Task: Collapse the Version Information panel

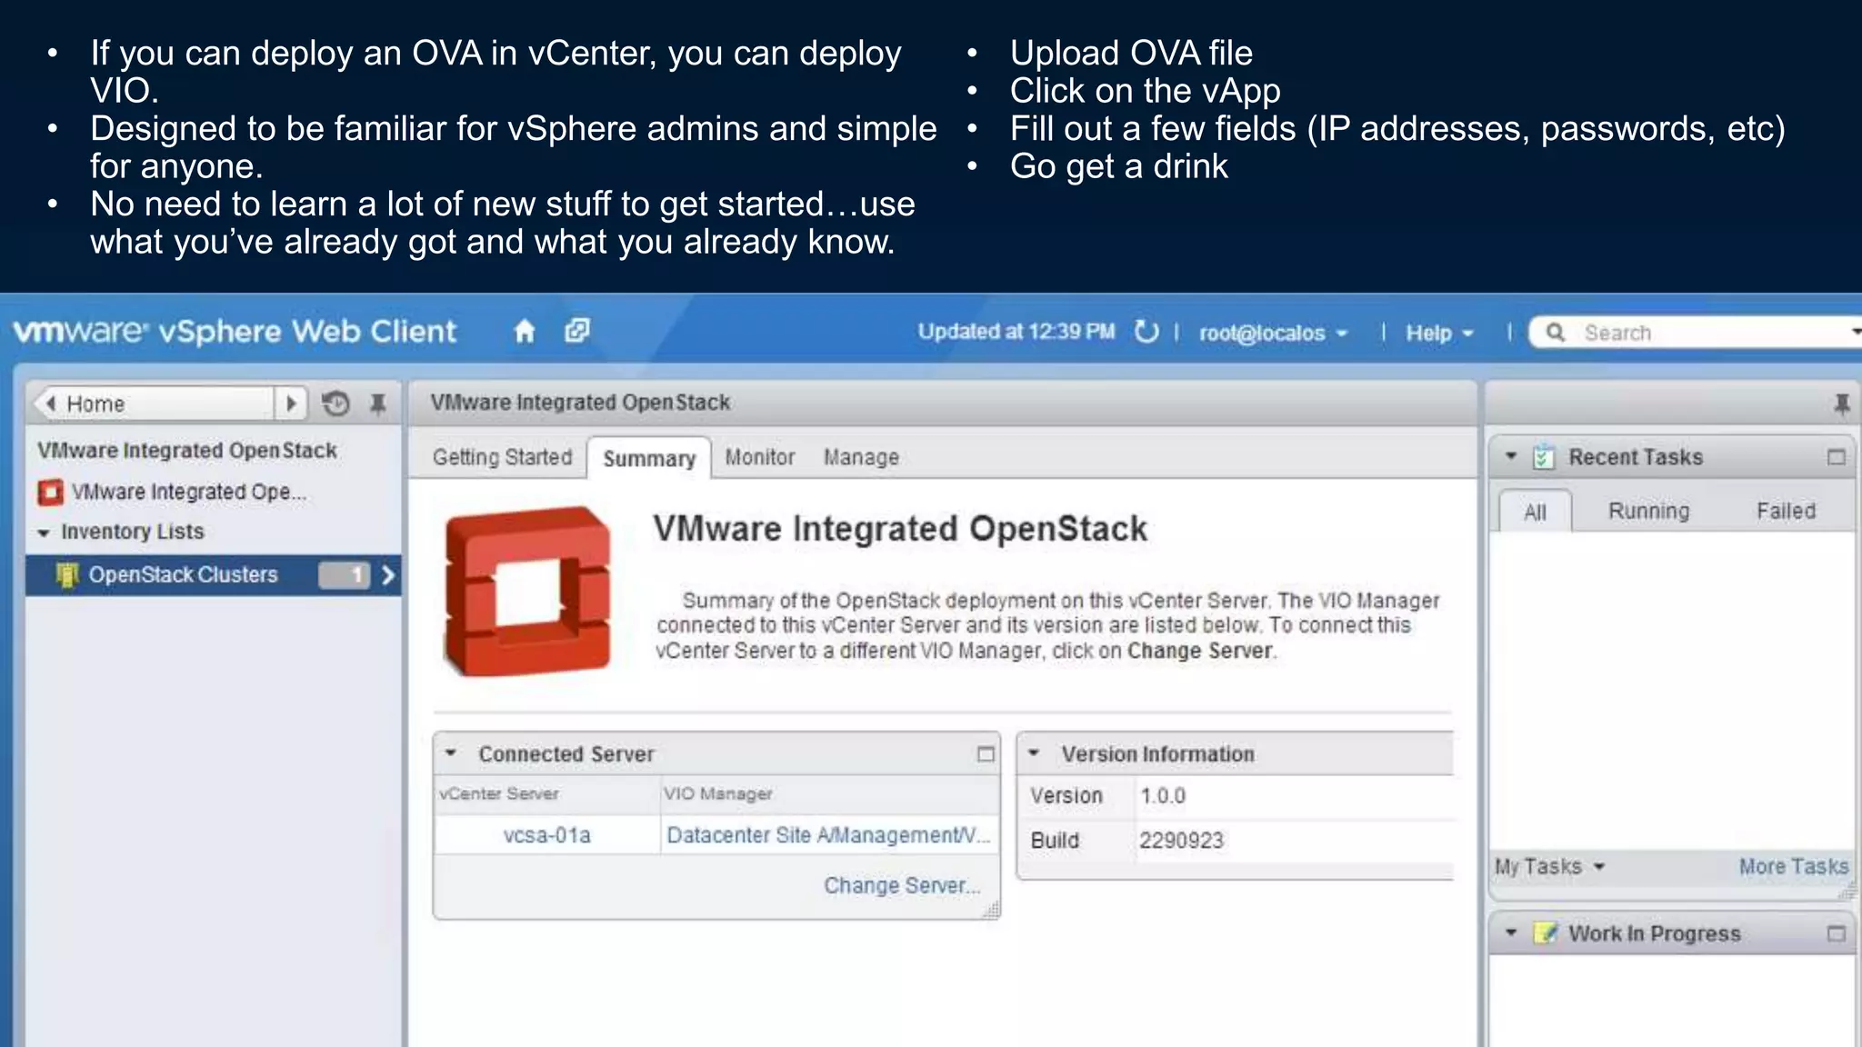Action: click(x=1034, y=753)
